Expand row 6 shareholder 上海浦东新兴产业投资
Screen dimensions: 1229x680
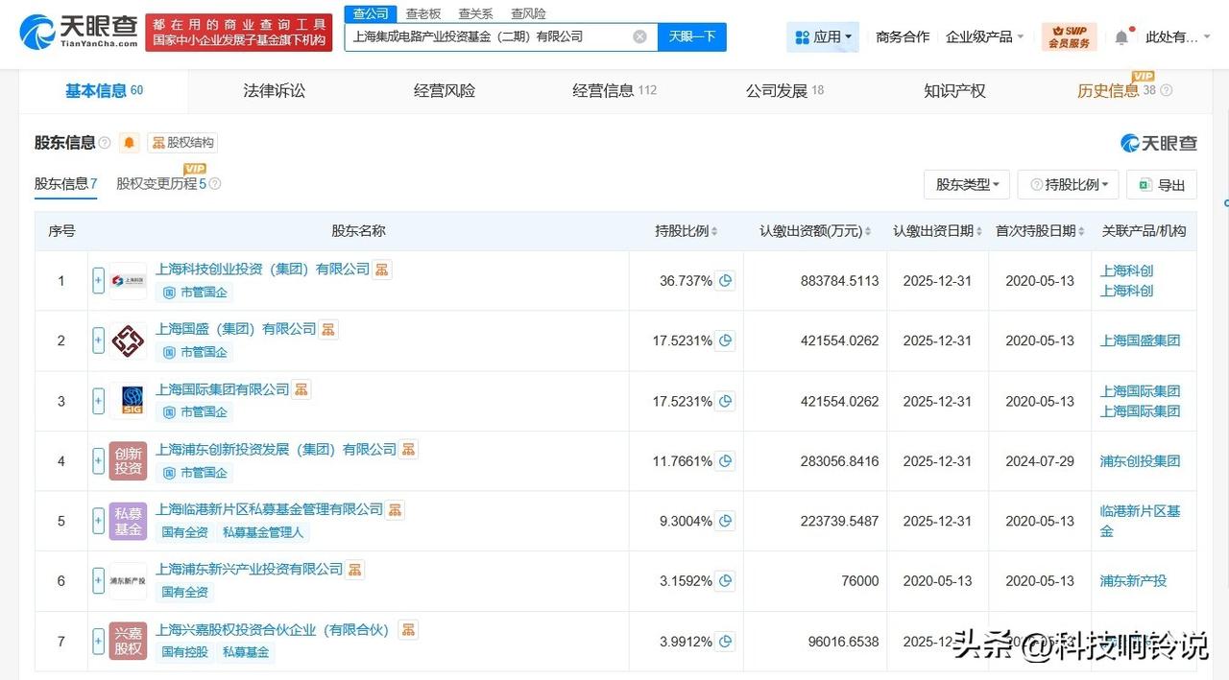[x=98, y=580]
